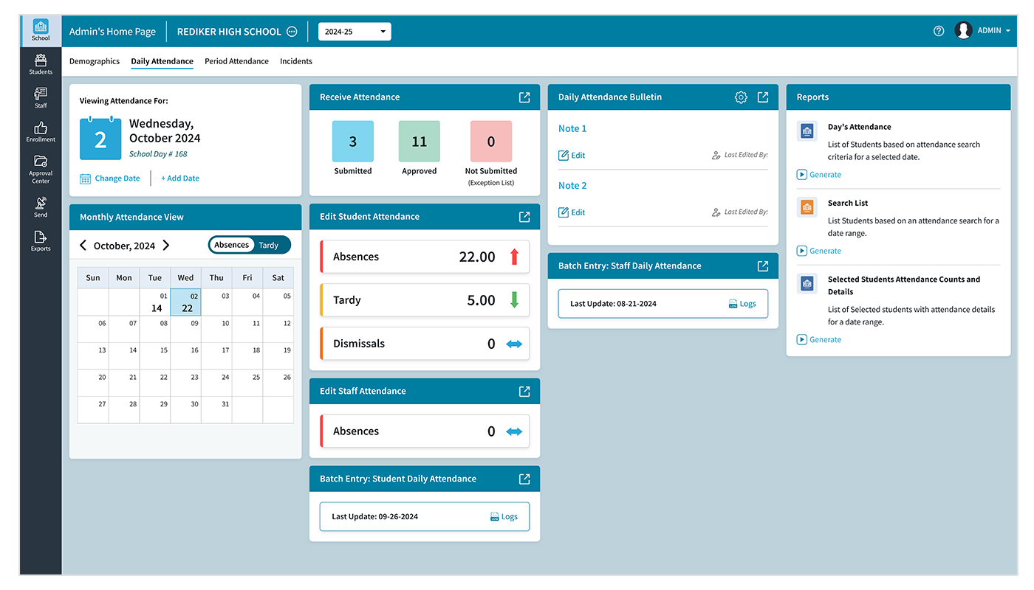Image resolution: width=1034 pixels, height=590 pixels.
Task: Click Change Date under Viewing Attendance For
Action: (109, 178)
